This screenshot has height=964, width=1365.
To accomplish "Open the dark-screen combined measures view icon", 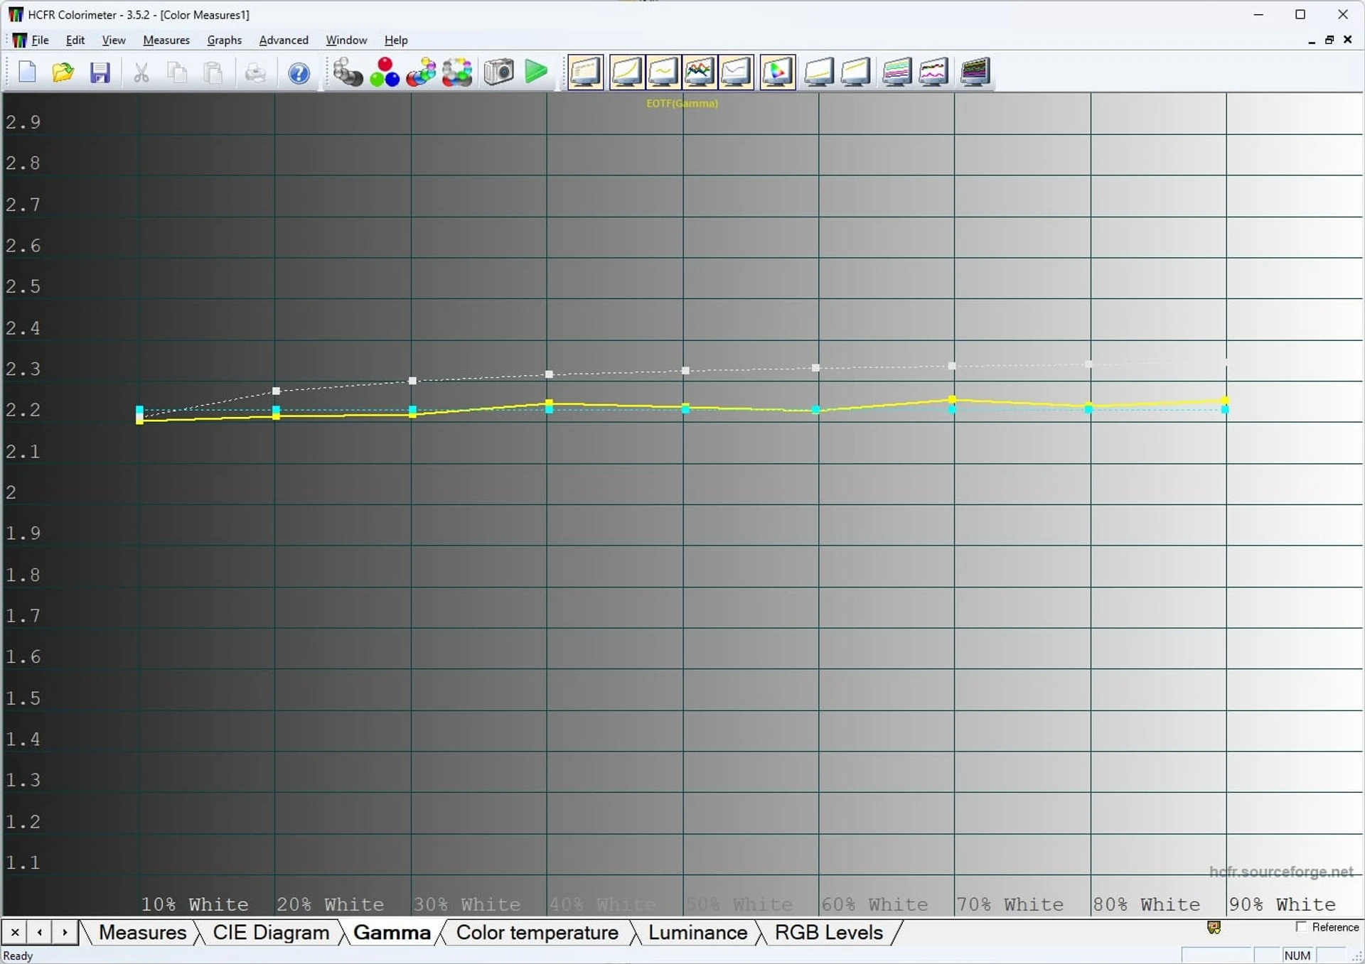I will [975, 72].
